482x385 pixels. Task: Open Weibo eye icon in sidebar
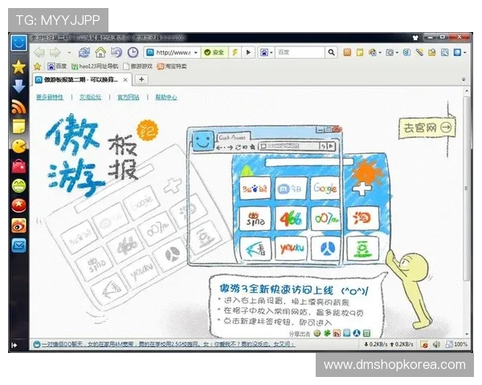click(18, 225)
